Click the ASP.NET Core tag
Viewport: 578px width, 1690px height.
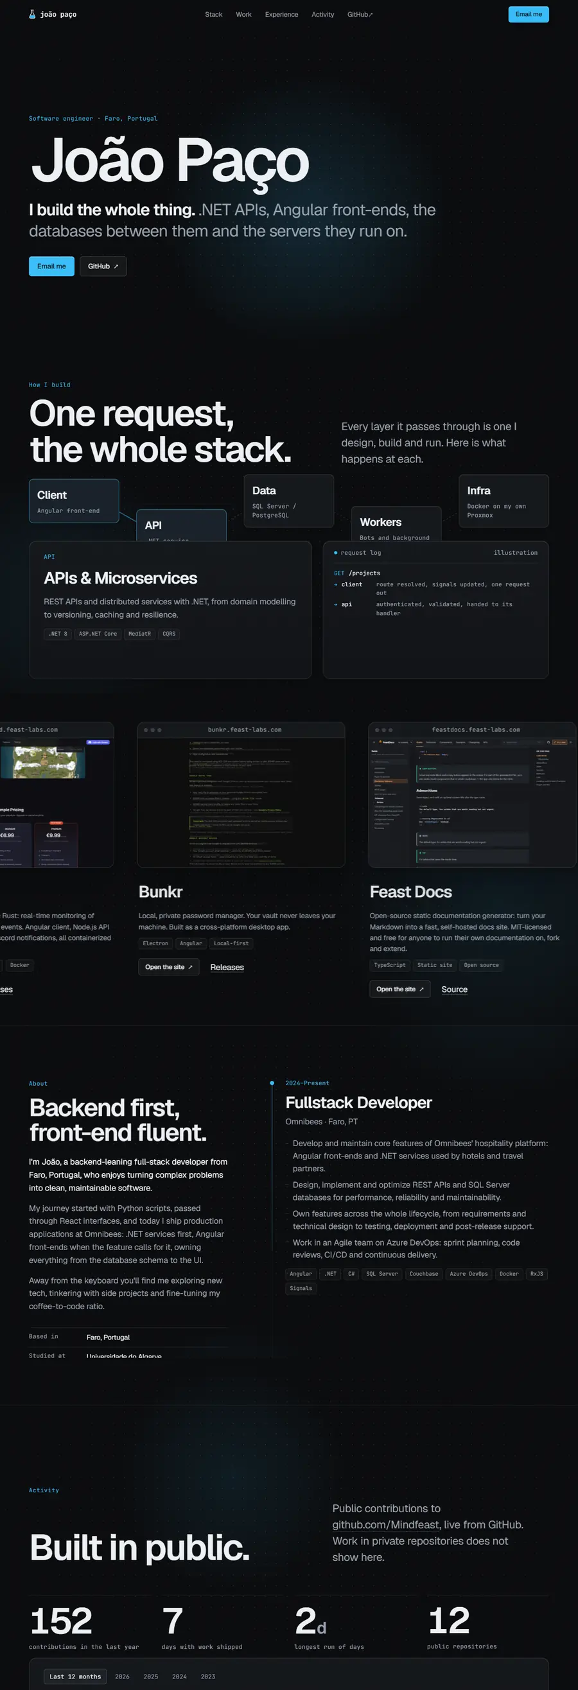tap(98, 634)
